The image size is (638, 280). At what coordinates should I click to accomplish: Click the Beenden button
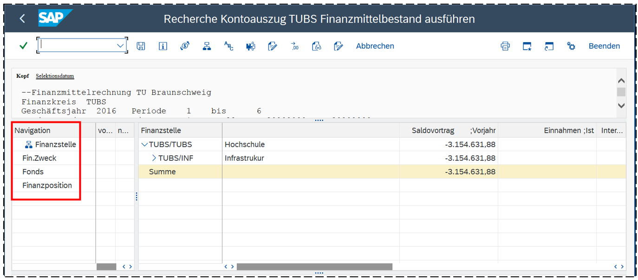click(x=604, y=46)
